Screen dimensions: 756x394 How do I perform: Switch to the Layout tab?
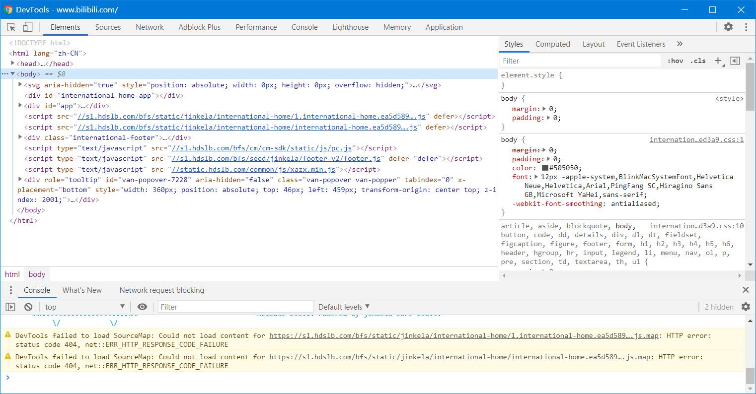594,44
